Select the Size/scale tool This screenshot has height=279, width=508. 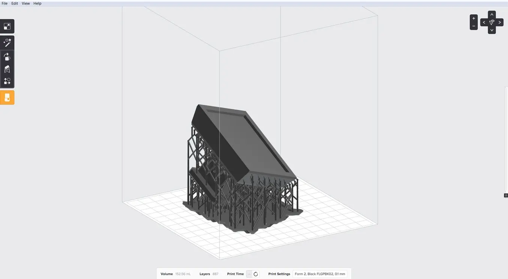tap(7, 27)
